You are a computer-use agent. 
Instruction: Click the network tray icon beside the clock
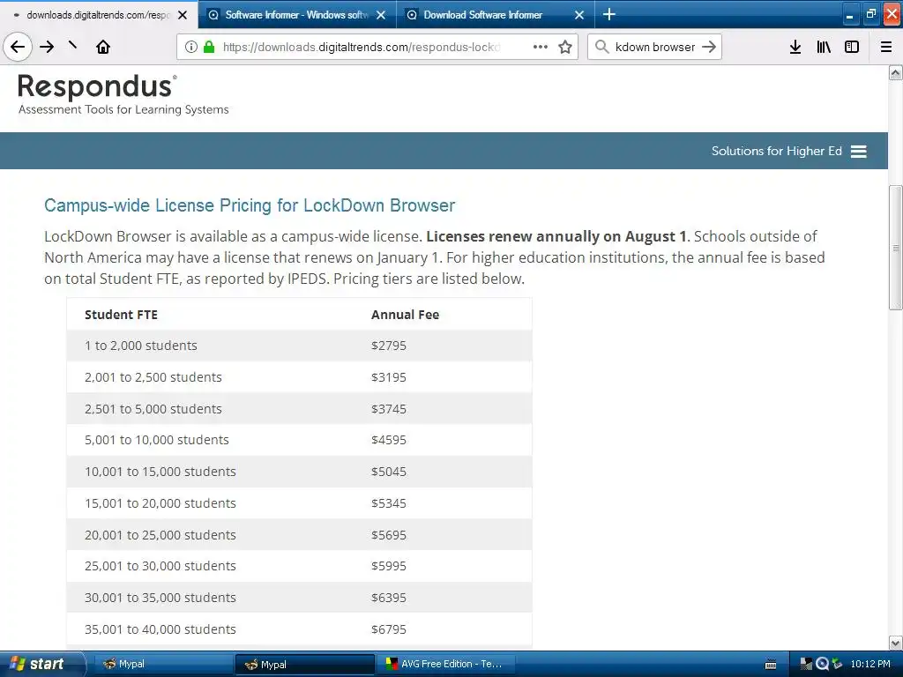tap(837, 664)
